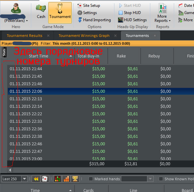Viewport: 194px width, 192px height.
Task: Select tournament row 01.11.2015 21:45
Action: point(101,76)
